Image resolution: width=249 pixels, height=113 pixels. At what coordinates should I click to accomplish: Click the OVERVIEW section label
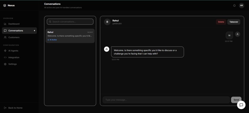point(8,18)
